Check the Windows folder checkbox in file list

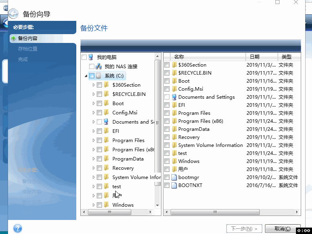pyautogui.click(x=167, y=161)
